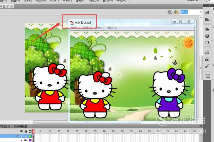
Task: Close the document tab with its X button
Action: coord(12,6)
